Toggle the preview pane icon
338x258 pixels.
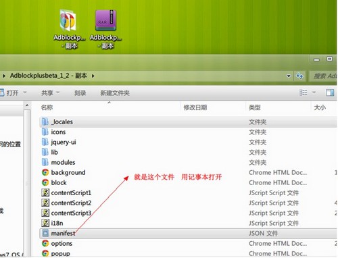pos(330,93)
